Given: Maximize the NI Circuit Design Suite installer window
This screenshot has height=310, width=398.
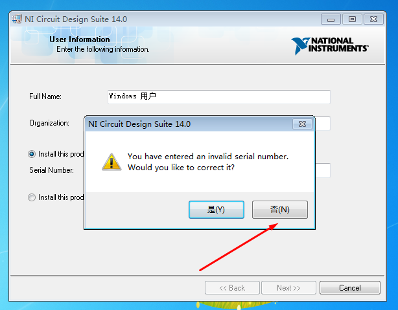Looking at the screenshot, I should [x=352, y=19].
